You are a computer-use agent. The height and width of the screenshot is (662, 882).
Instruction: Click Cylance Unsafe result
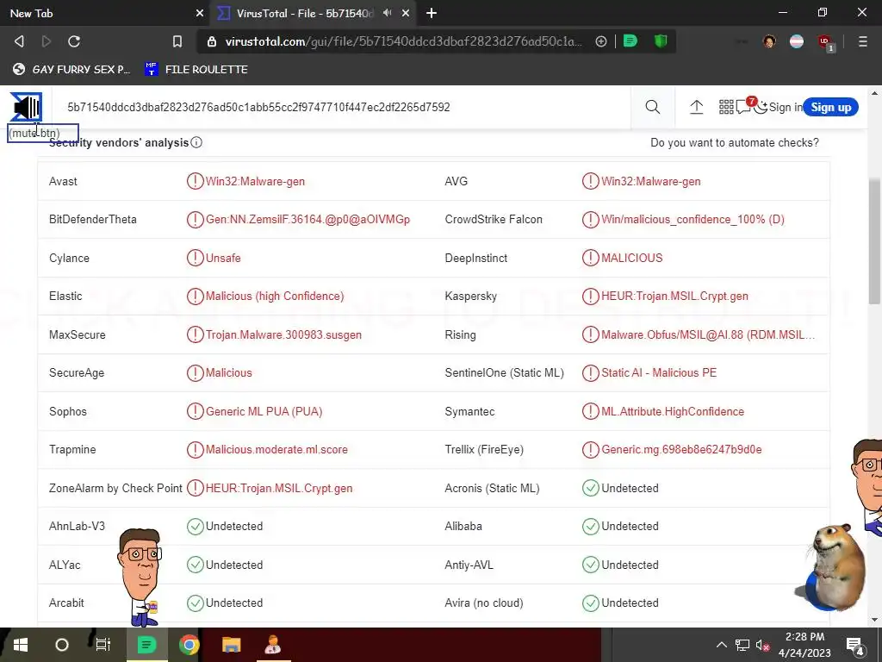click(223, 258)
